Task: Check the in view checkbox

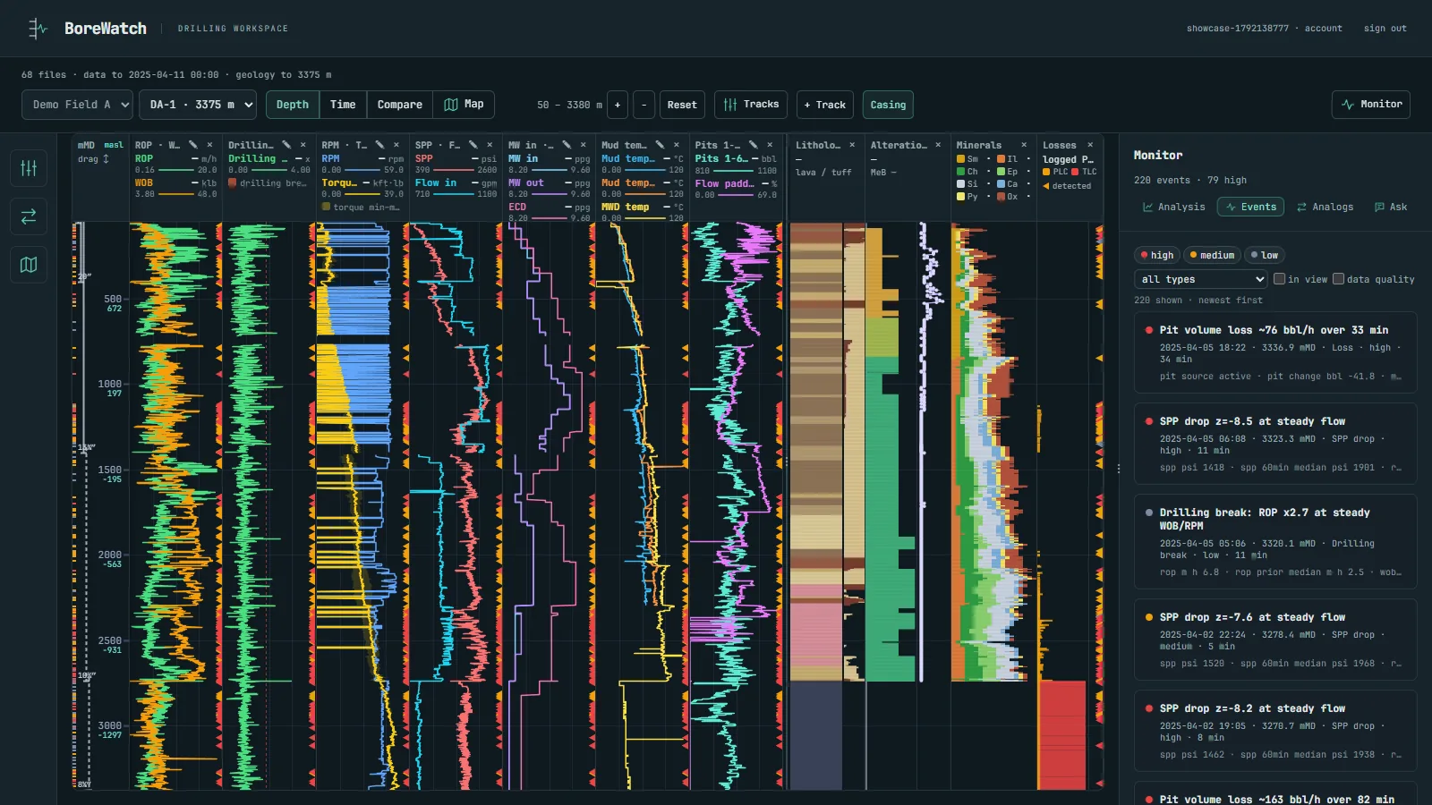Action: point(1280,279)
